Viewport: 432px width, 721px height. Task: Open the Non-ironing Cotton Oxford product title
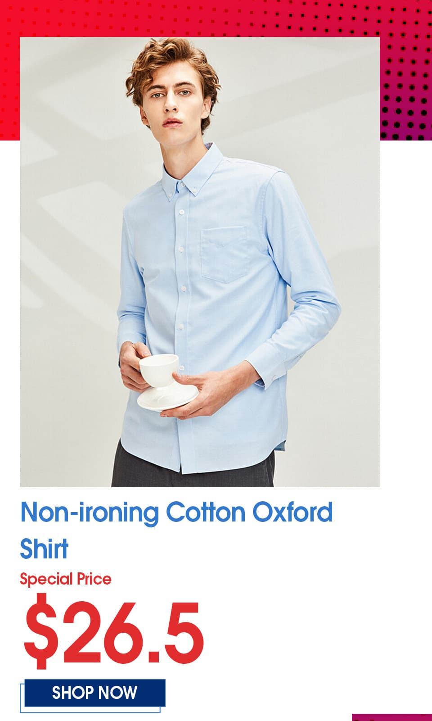point(176,512)
